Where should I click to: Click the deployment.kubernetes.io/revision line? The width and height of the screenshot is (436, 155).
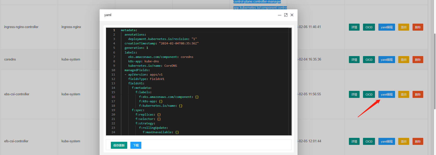tap(162, 39)
